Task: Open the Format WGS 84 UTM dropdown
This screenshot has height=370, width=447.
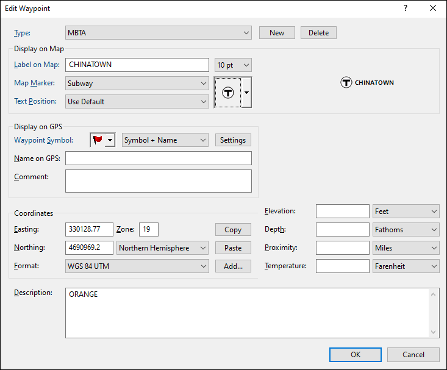Action: (x=137, y=266)
